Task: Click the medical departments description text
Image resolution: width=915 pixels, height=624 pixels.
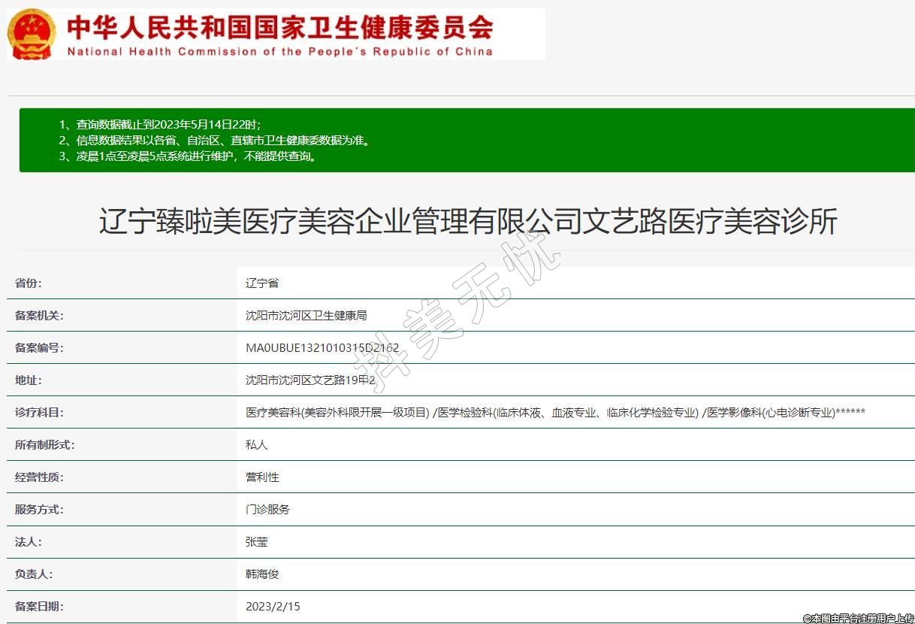Action: [555, 413]
